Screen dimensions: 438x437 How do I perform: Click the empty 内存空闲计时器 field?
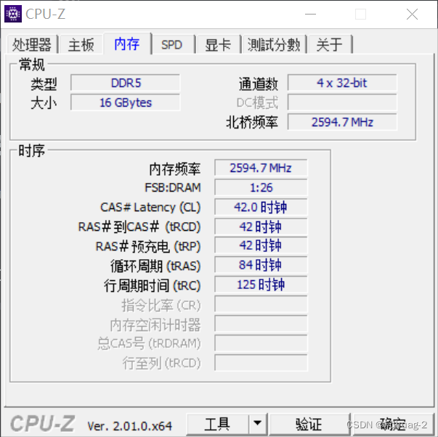[x=261, y=324]
